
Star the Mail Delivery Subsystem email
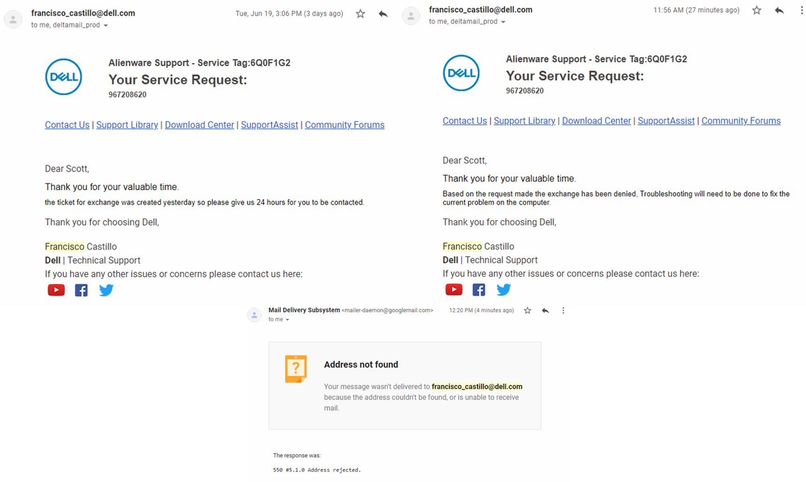(527, 310)
